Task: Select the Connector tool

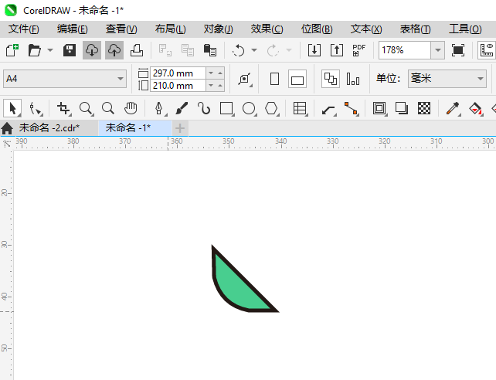Action: click(351, 108)
